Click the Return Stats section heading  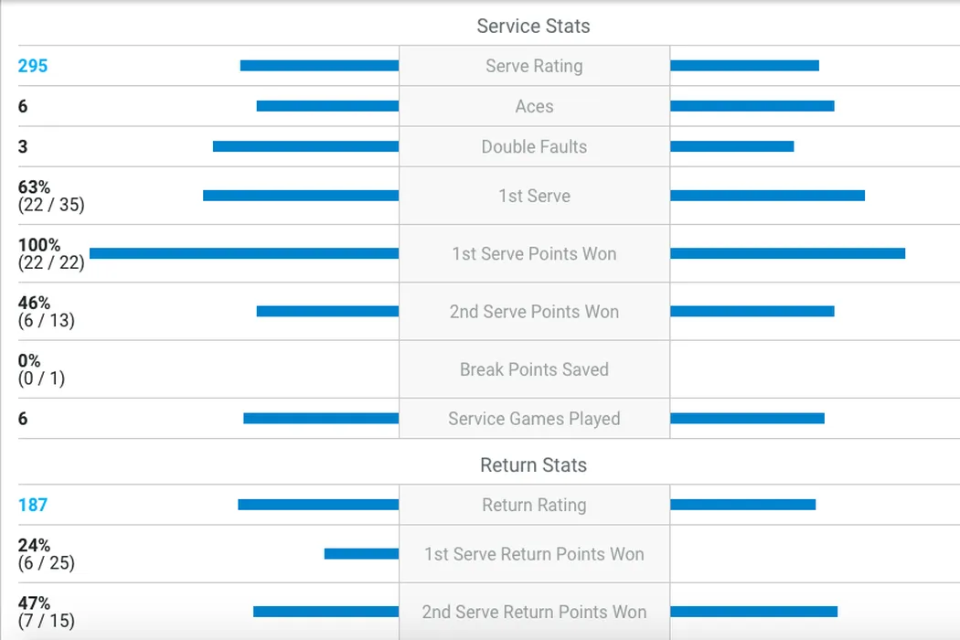(x=533, y=464)
